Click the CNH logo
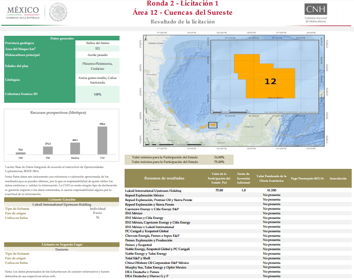Screen dimensions: 354x279 [316, 13]
